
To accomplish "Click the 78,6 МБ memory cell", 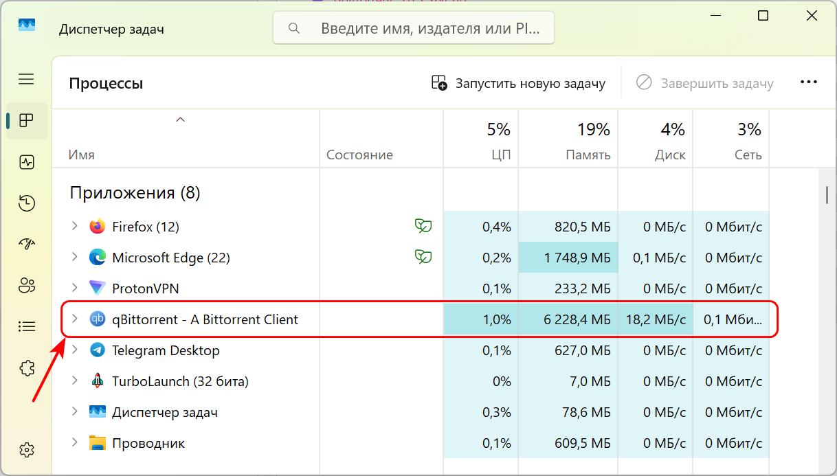I will (x=568, y=412).
